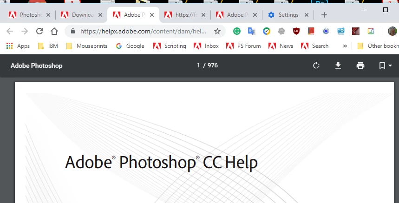The image size is (399, 203).
Task: Open the blue camera screenshot extension
Action: pos(341,31)
